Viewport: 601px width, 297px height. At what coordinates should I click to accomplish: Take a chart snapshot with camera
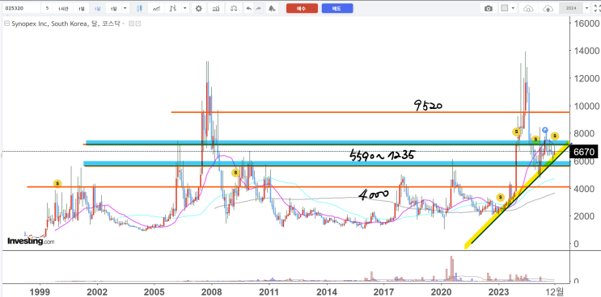pyautogui.click(x=489, y=8)
